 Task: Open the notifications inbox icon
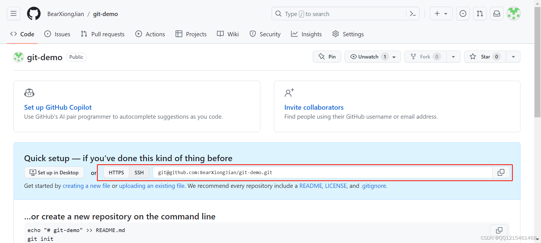(x=497, y=13)
